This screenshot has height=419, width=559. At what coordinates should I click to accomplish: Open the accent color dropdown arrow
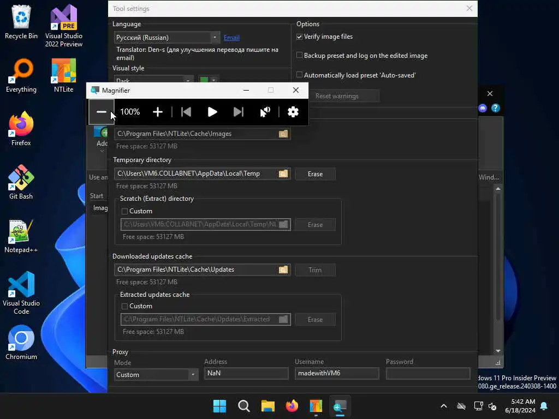click(214, 80)
